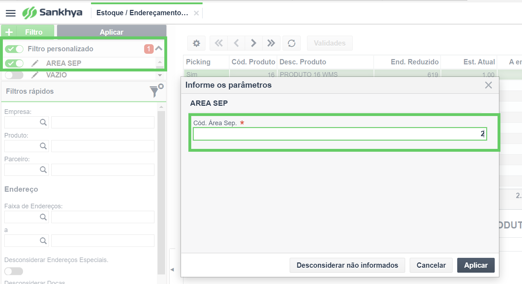Toggle the Filtro personalizado switch
This screenshot has height=284, width=522.
14,49
